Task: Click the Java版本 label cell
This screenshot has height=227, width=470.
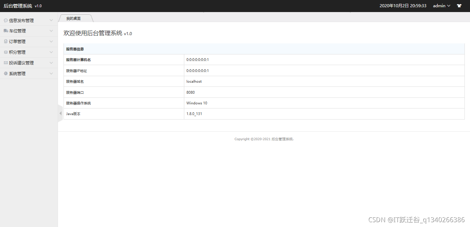Action: (124, 114)
